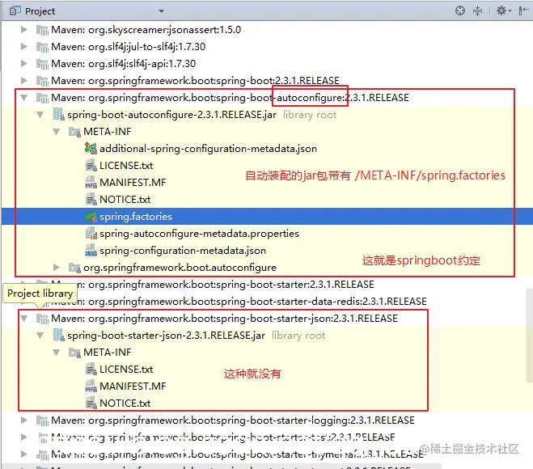Click library icon of spring-boot:2.3.1.RELEASE row

click(43, 81)
